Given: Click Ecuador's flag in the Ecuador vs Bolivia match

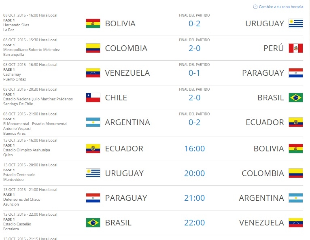Looking at the screenshot, I should pyautogui.click(x=93, y=149).
